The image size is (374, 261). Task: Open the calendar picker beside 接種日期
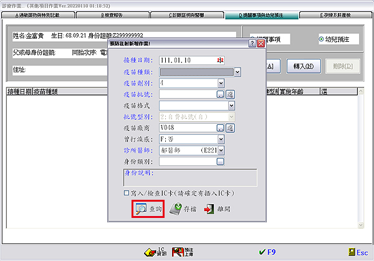click(x=220, y=61)
